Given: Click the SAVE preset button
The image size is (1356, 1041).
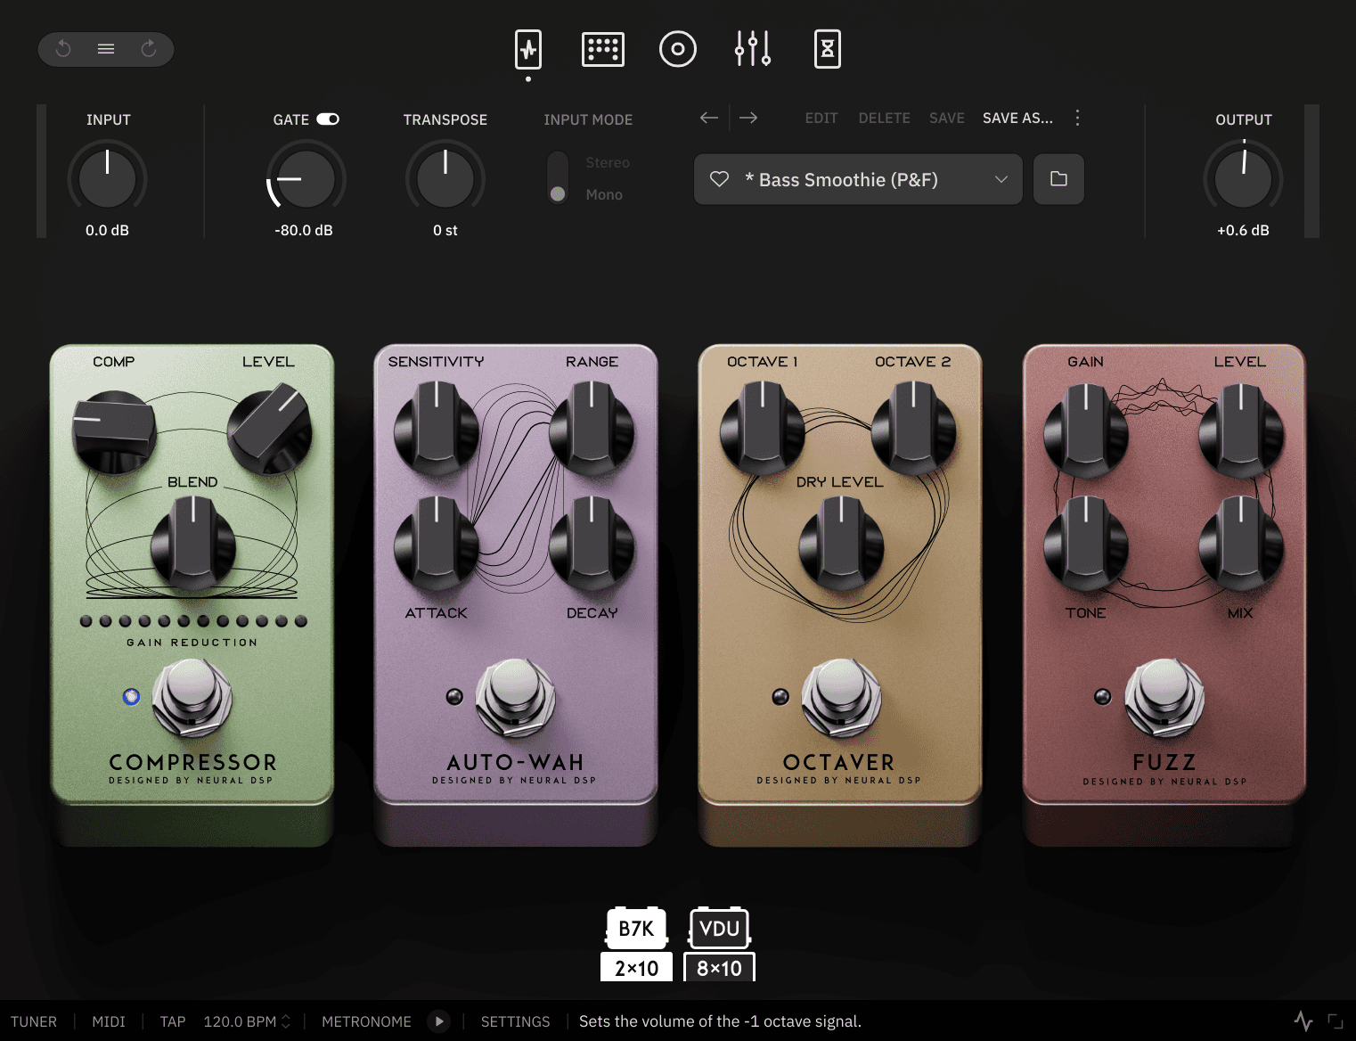Looking at the screenshot, I should (x=947, y=118).
